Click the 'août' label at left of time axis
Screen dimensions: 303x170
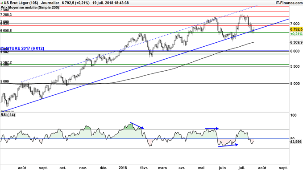22,168
